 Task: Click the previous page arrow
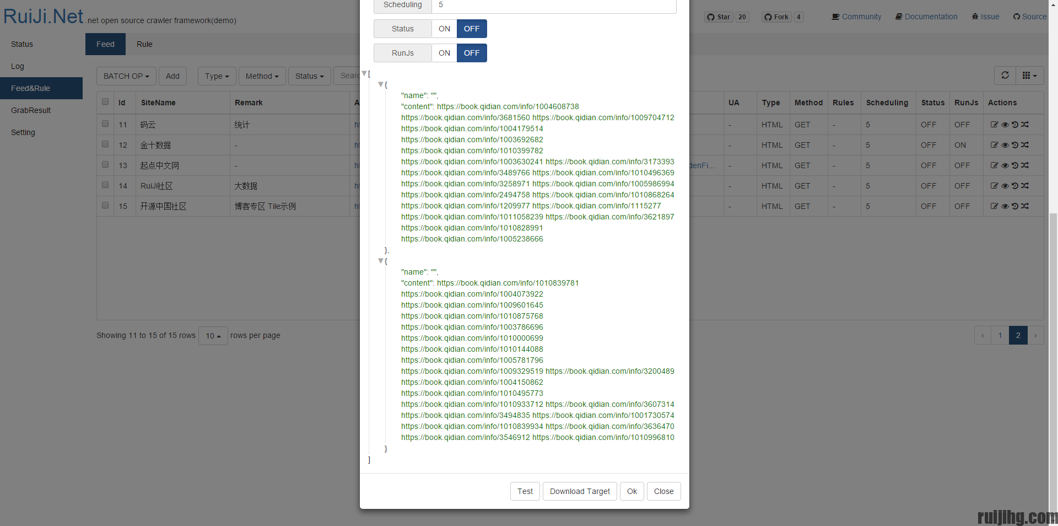click(x=983, y=335)
